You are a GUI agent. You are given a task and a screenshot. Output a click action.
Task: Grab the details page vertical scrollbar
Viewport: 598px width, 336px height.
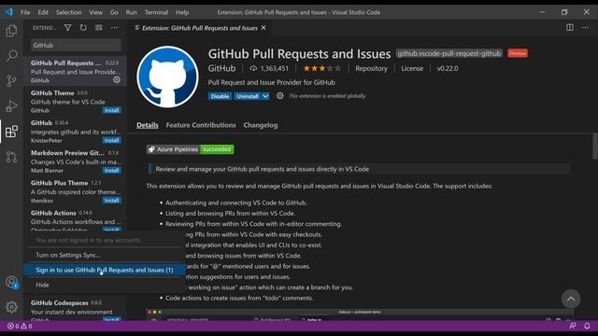point(595,146)
